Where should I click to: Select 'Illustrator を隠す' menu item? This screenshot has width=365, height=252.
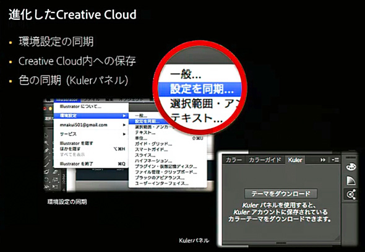pos(76,143)
